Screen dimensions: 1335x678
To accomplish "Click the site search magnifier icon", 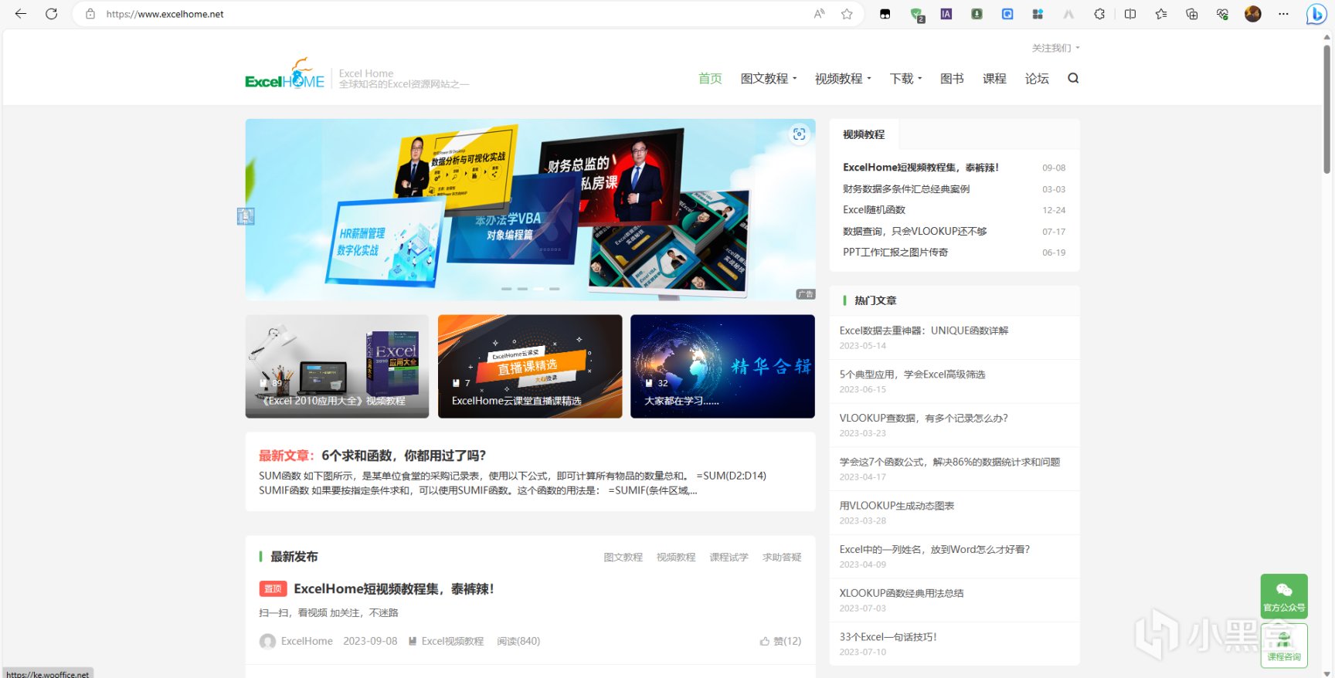I will tap(1073, 78).
